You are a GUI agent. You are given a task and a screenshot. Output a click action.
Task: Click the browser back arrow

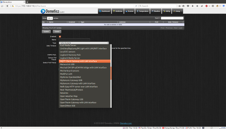tap(7, 6)
